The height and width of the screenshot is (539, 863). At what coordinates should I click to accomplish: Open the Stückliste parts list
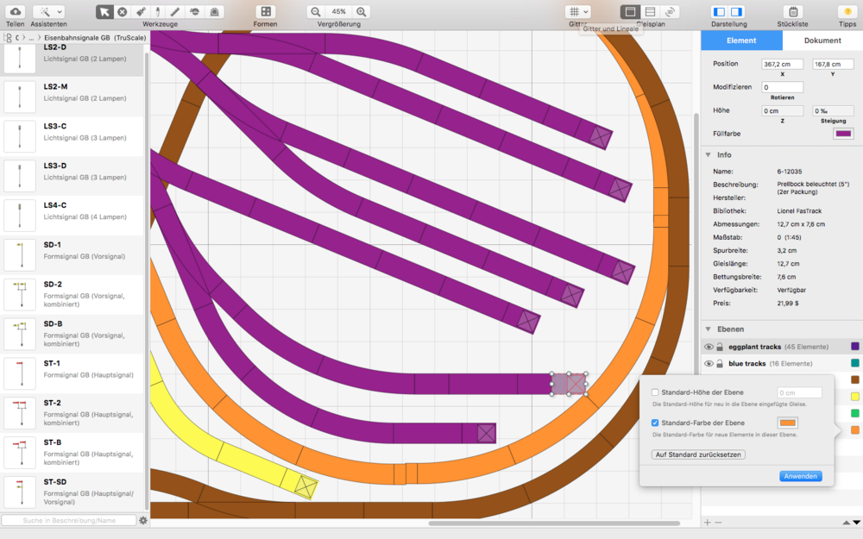tap(793, 11)
